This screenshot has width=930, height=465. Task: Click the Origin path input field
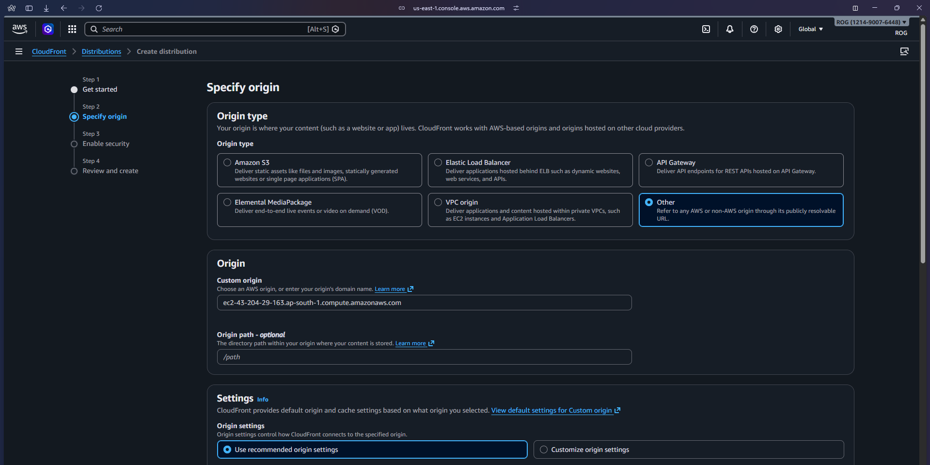pyautogui.click(x=424, y=357)
